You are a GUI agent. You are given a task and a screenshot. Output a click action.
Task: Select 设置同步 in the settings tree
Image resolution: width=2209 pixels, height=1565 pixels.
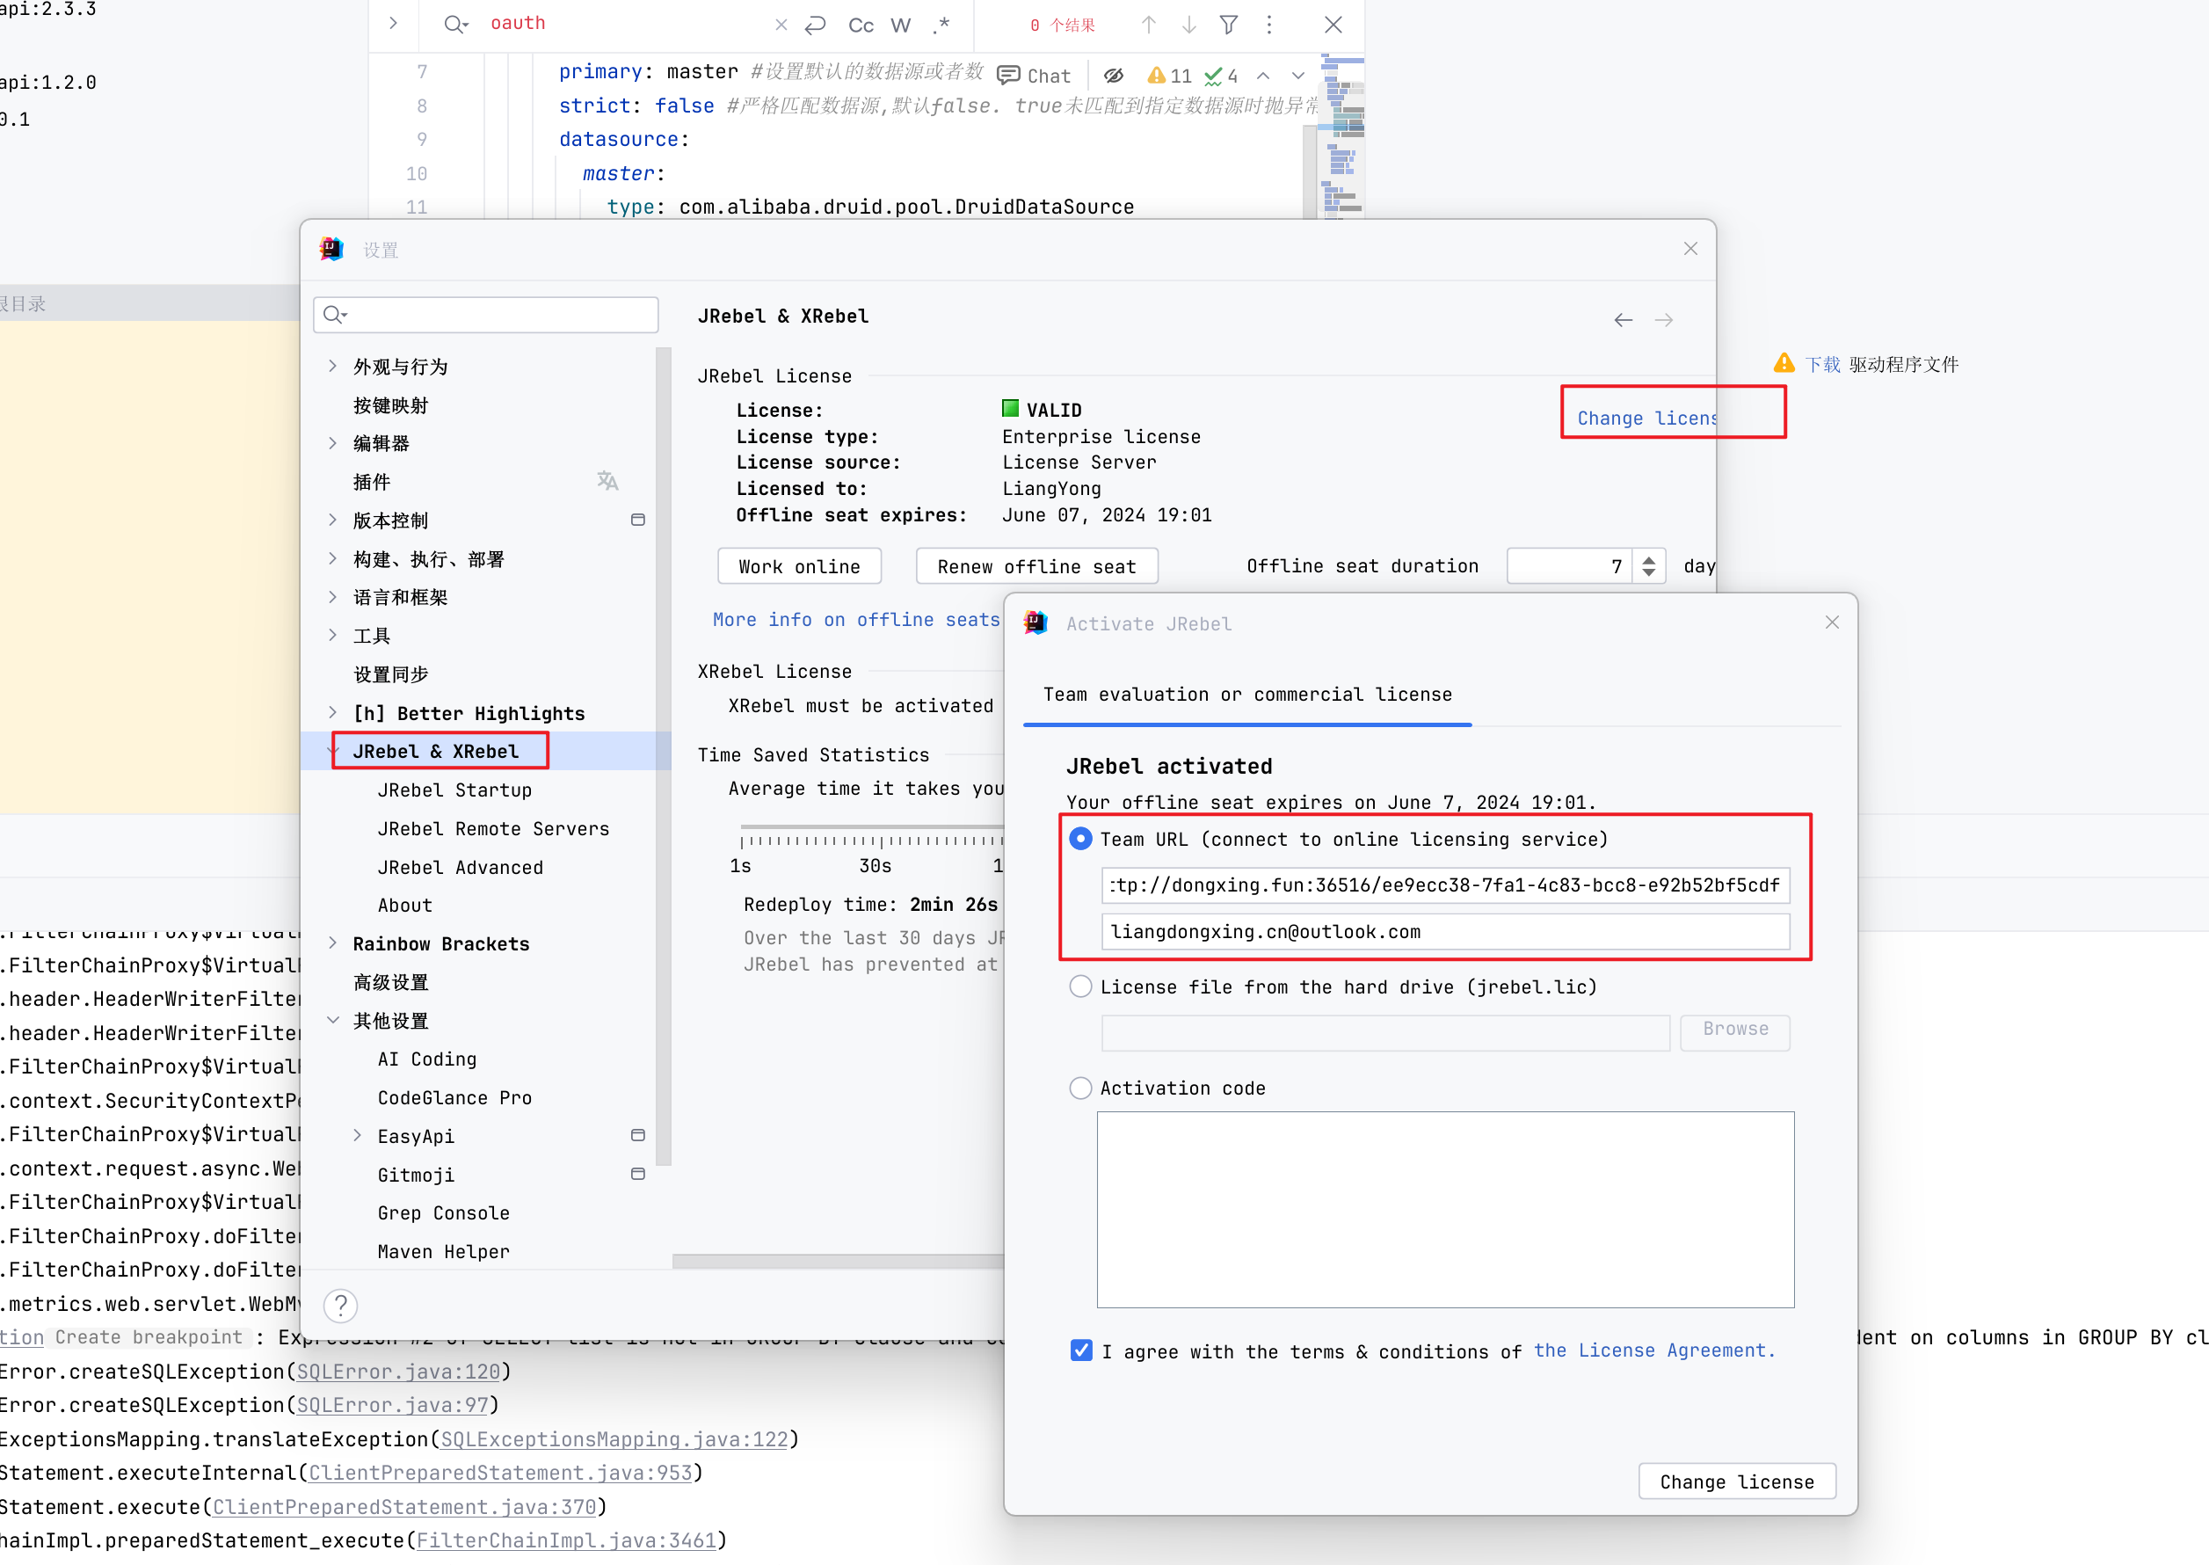click(390, 674)
